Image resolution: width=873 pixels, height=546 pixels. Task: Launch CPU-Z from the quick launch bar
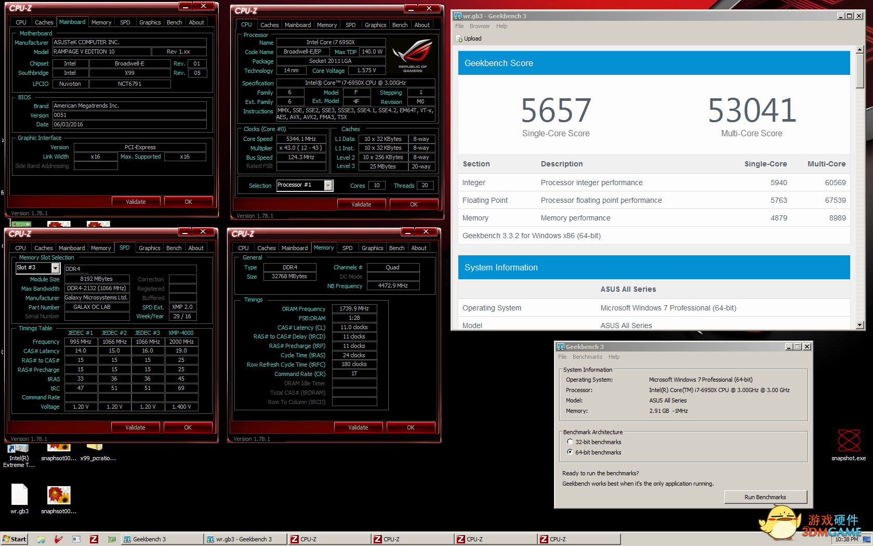click(94, 539)
